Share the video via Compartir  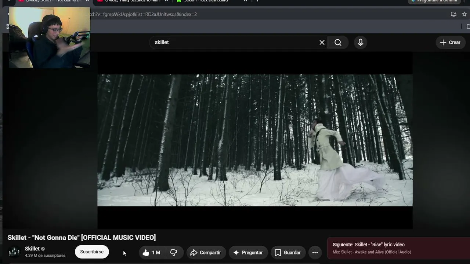point(206,253)
